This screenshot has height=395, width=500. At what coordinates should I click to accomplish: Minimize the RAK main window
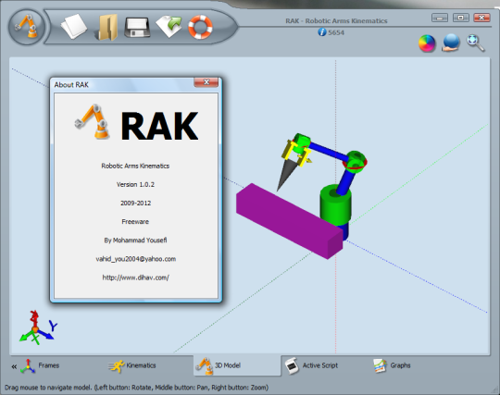click(x=440, y=18)
